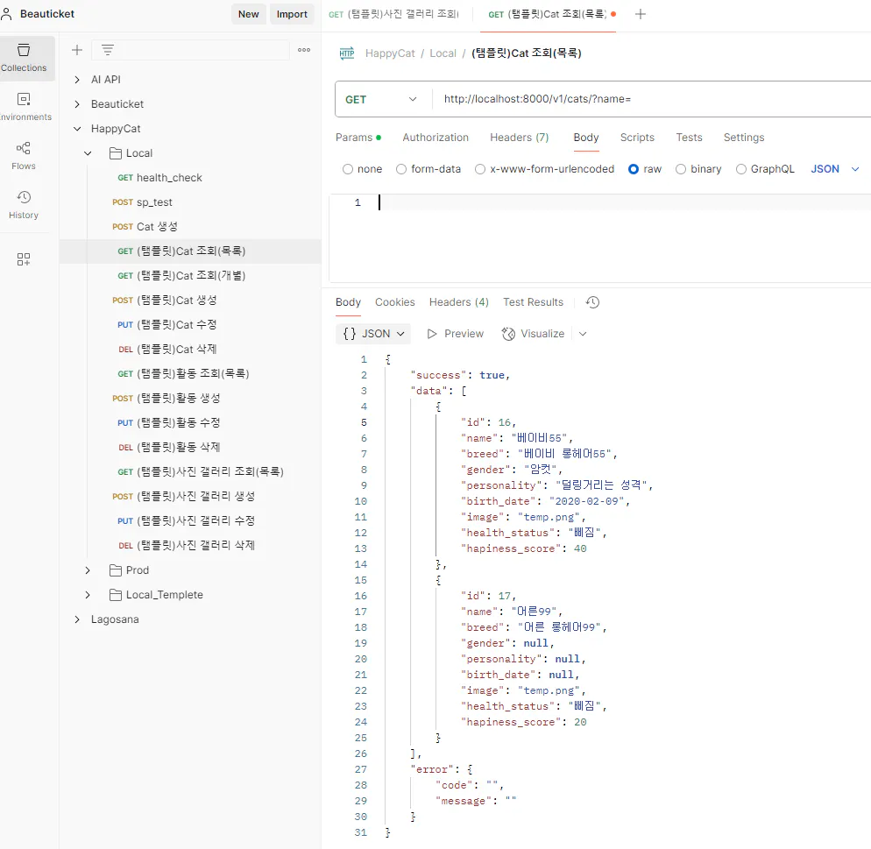This screenshot has width=871, height=849.
Task: Select the form-data body type radio
Action: pyautogui.click(x=401, y=169)
